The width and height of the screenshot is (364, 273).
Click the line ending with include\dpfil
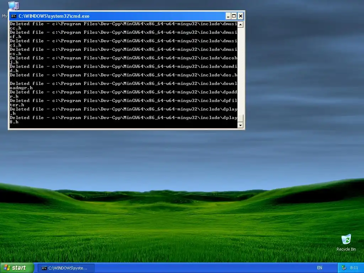(x=123, y=101)
